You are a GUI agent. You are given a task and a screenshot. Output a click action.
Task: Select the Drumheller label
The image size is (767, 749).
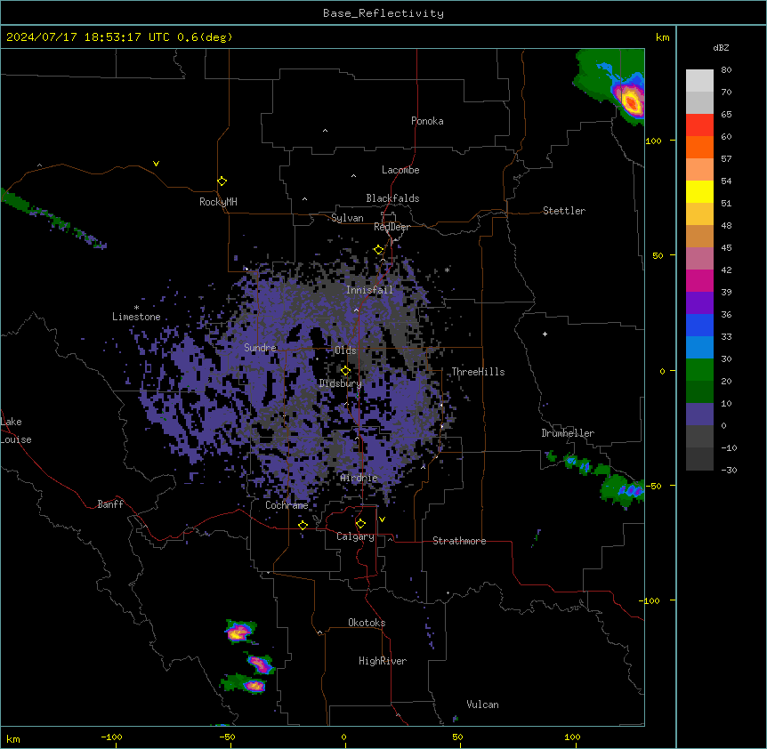568,433
